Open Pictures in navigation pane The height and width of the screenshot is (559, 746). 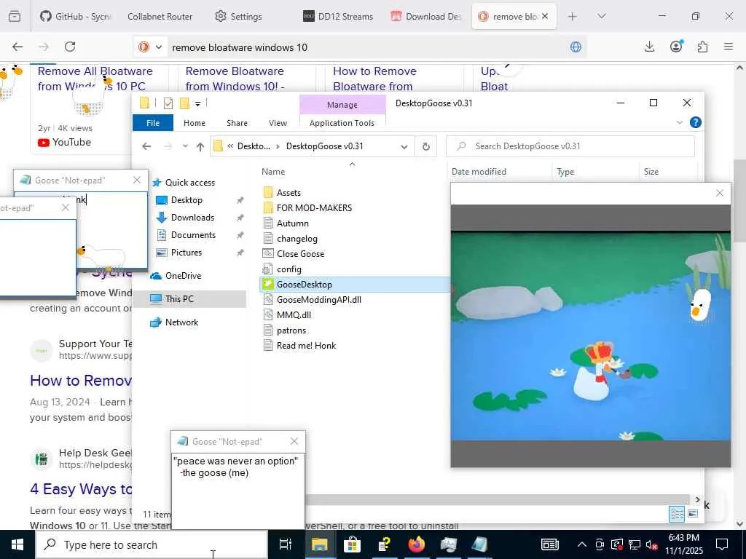186,253
